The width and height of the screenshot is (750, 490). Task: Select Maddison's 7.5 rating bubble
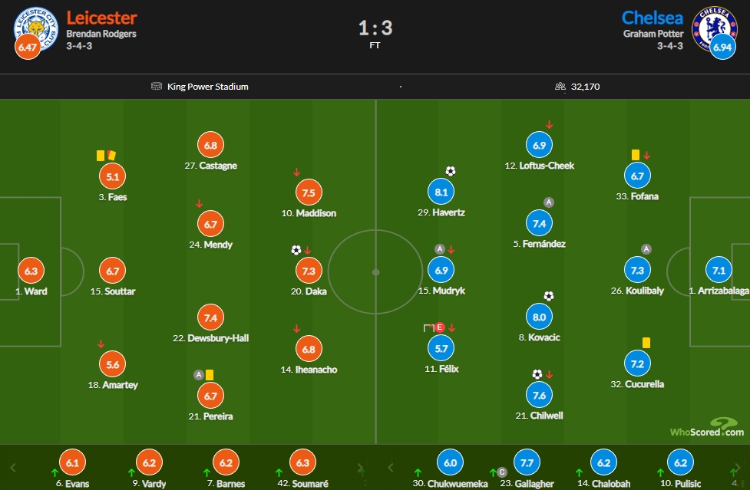pos(309,193)
